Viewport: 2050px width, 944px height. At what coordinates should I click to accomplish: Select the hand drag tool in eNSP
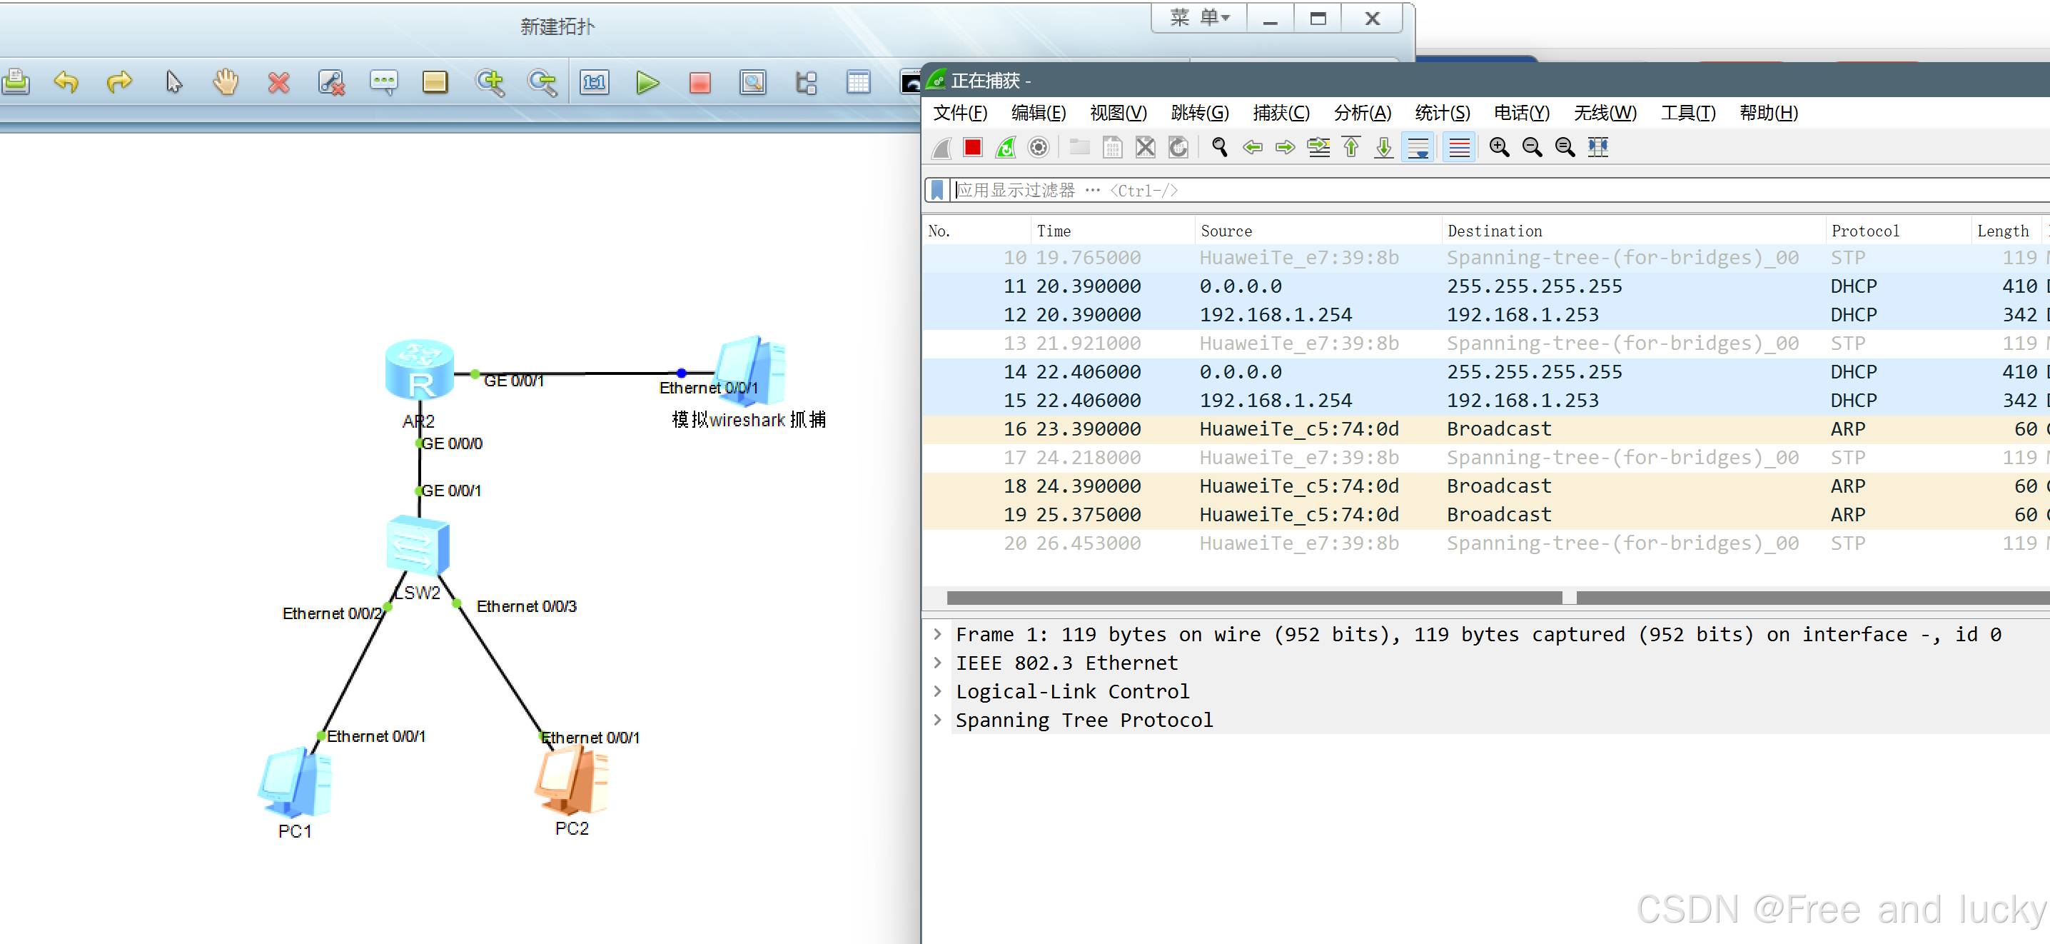point(226,83)
